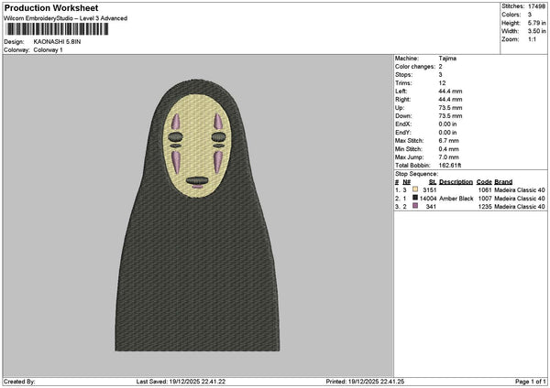Select the black Amber Black color swatch
Image resolution: width=550 pixels, height=388 pixels.
coord(415,199)
